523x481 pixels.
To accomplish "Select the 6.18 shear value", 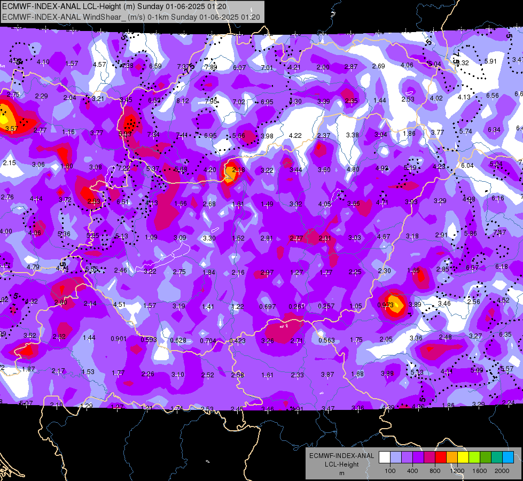I will click(x=502, y=266).
